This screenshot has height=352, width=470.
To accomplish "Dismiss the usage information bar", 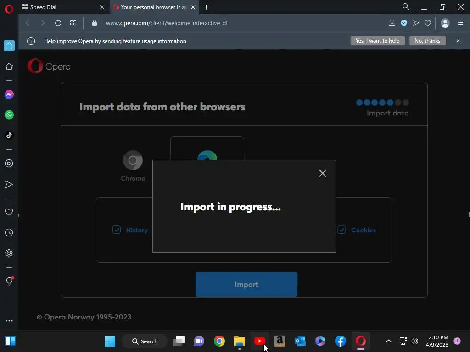I will (x=458, y=41).
